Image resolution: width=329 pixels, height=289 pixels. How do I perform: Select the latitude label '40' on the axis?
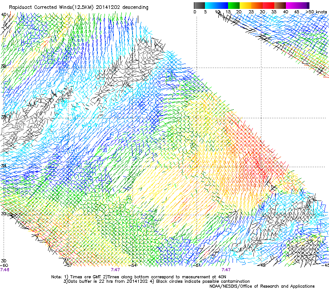pos(4,15)
